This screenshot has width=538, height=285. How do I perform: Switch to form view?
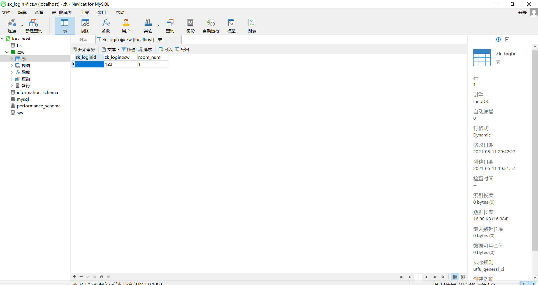(463, 277)
